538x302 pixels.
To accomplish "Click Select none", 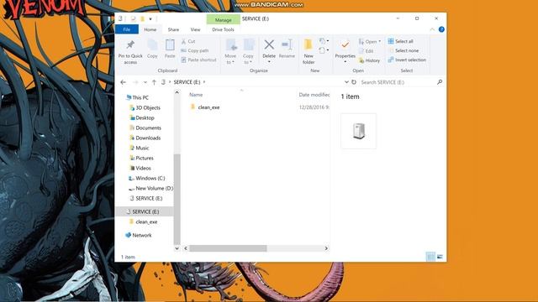I will click(x=403, y=50).
